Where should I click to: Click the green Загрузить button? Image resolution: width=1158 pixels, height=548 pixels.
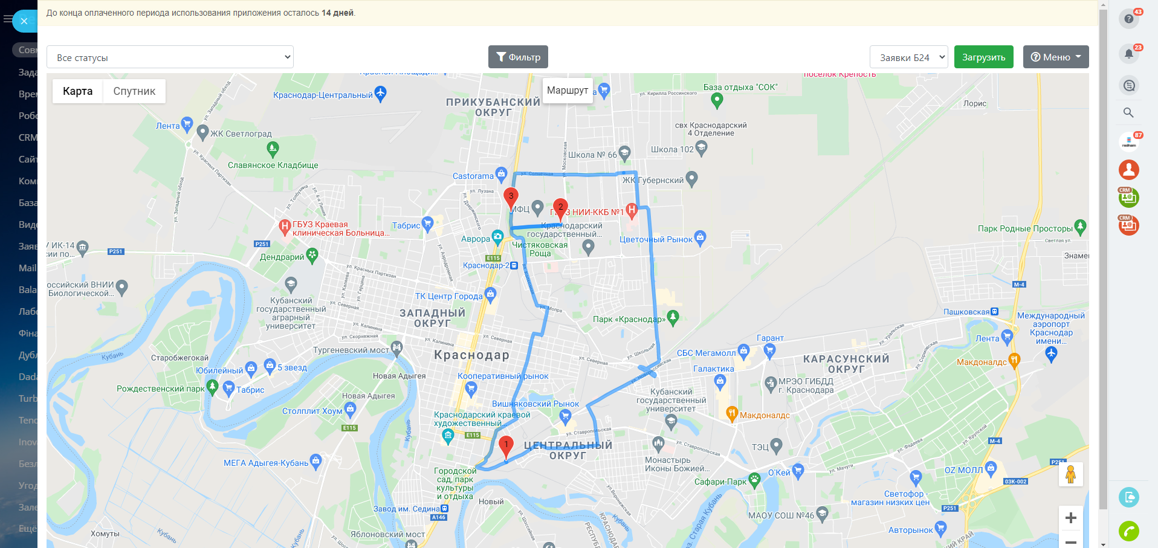click(984, 57)
